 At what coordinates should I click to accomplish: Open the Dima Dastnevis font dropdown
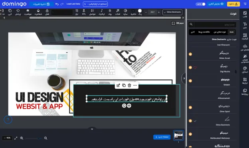coord(172,12)
